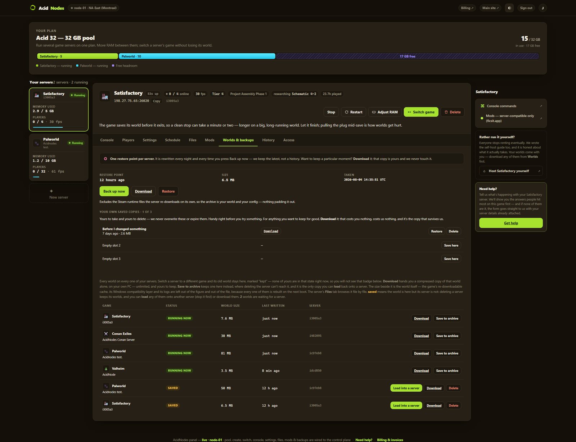Click the Satisfactory game icon in the server header

(105, 96)
